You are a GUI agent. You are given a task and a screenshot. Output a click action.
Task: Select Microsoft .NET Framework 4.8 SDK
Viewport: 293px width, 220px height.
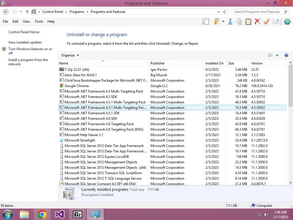tap(172, 118)
